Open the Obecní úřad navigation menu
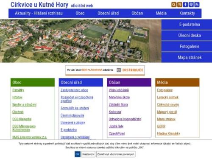 108,13
